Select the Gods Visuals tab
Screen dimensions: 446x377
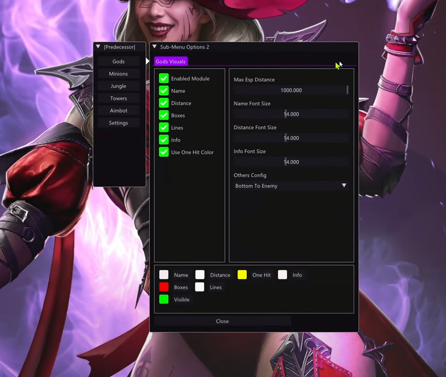[x=170, y=62]
